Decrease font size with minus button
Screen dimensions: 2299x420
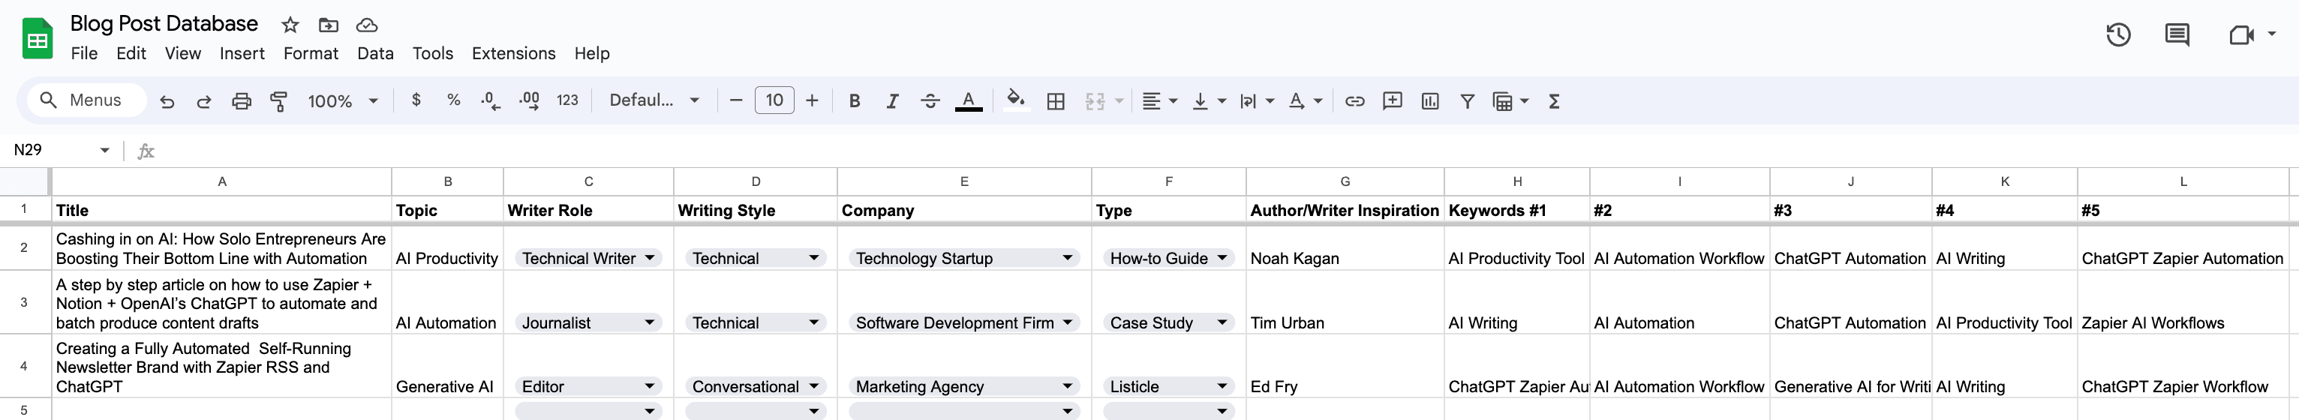735,100
